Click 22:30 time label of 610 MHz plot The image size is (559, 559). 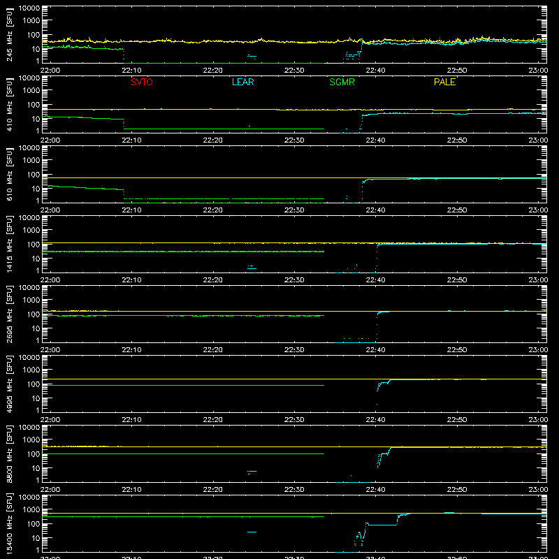(x=294, y=210)
